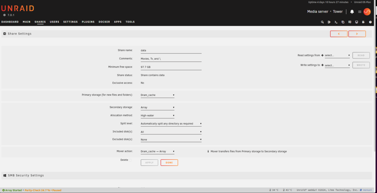Image resolution: width=377 pixels, height=193 pixels.
Task: Open the Apps menu
Action: click(x=118, y=22)
